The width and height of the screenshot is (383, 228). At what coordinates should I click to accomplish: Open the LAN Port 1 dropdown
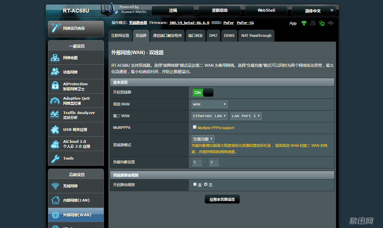coord(246,116)
